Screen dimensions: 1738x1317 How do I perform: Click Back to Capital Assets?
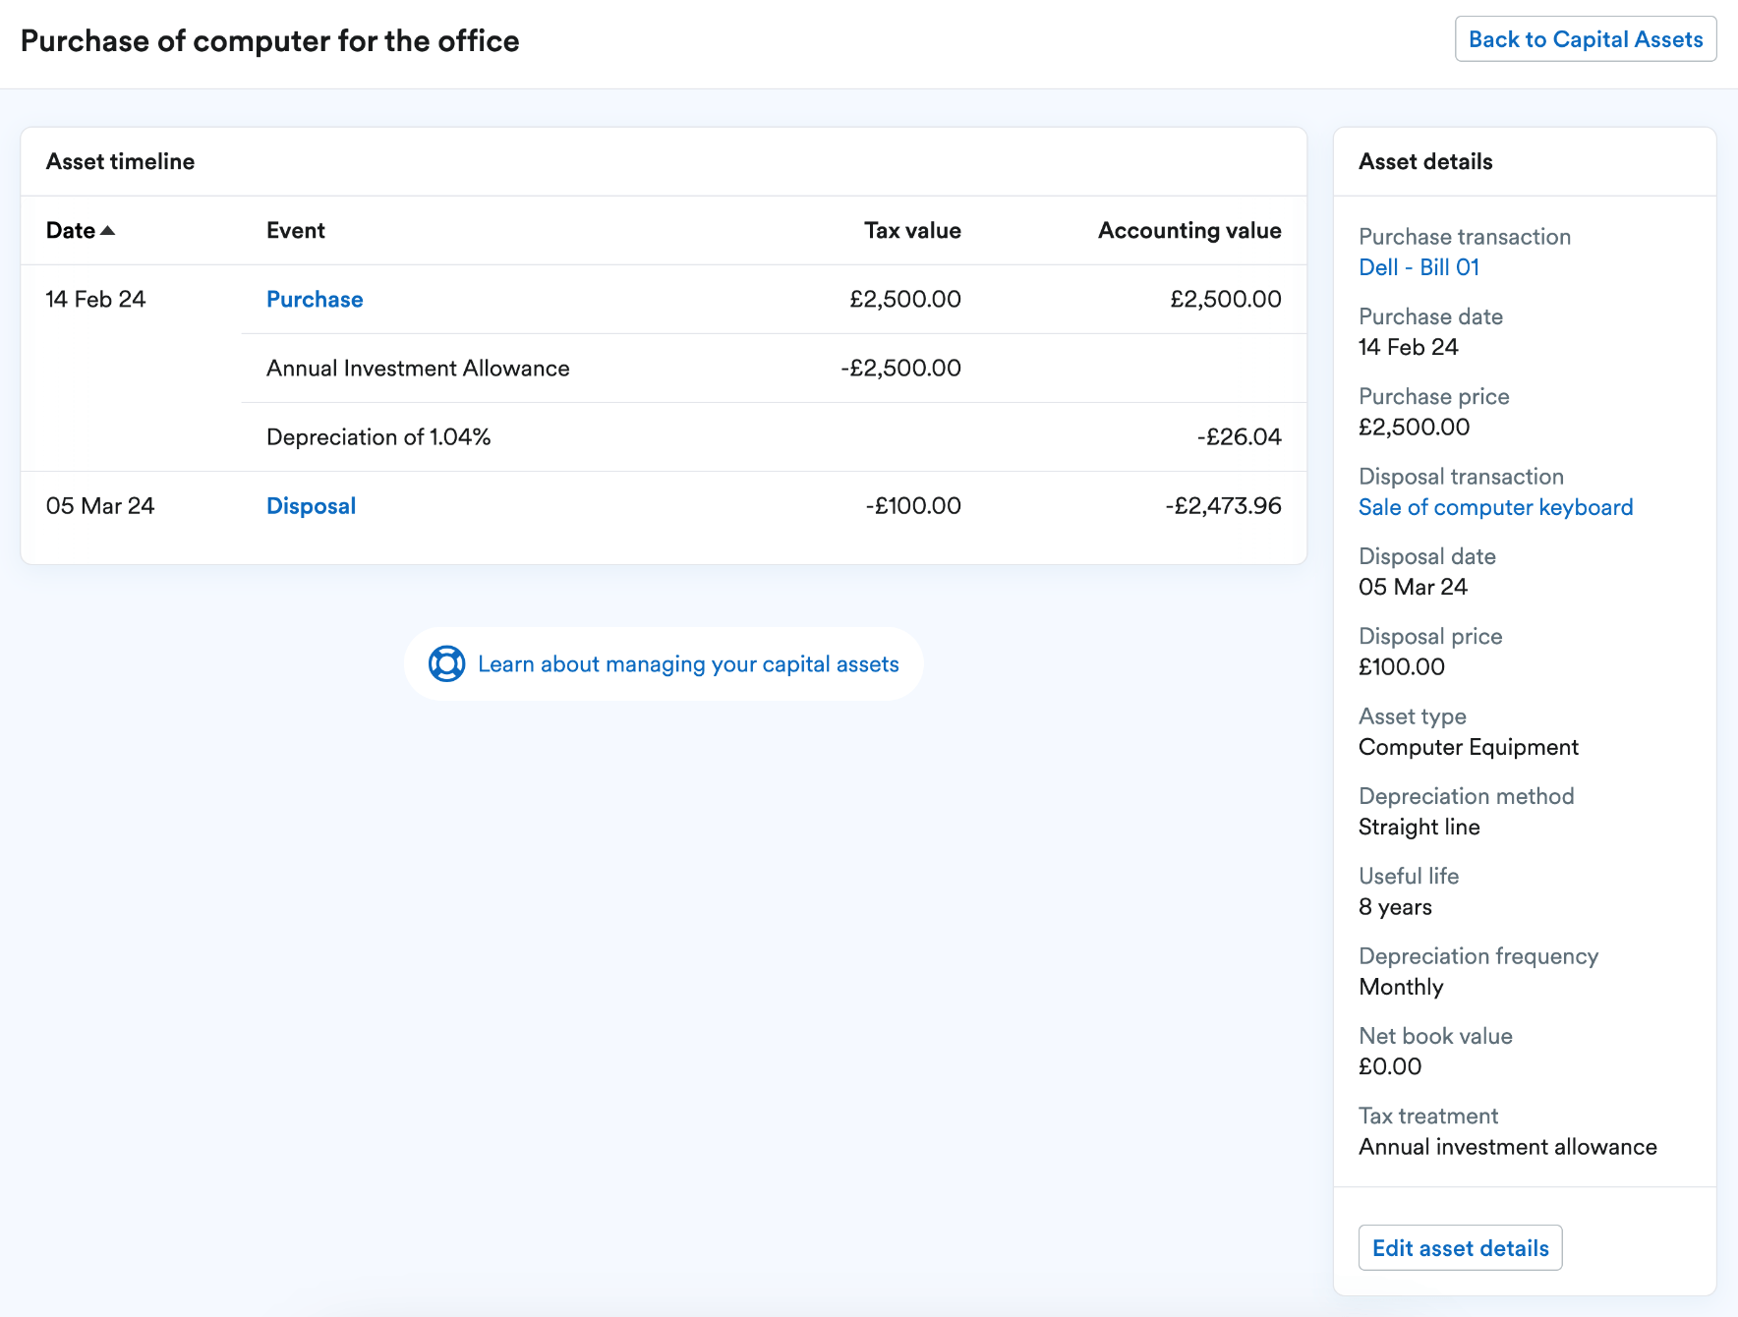tap(1585, 39)
